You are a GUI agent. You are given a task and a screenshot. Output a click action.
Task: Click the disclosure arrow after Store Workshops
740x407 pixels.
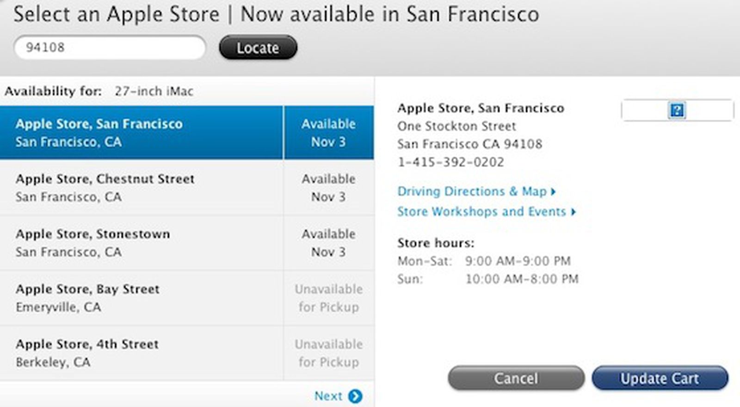pyautogui.click(x=573, y=212)
